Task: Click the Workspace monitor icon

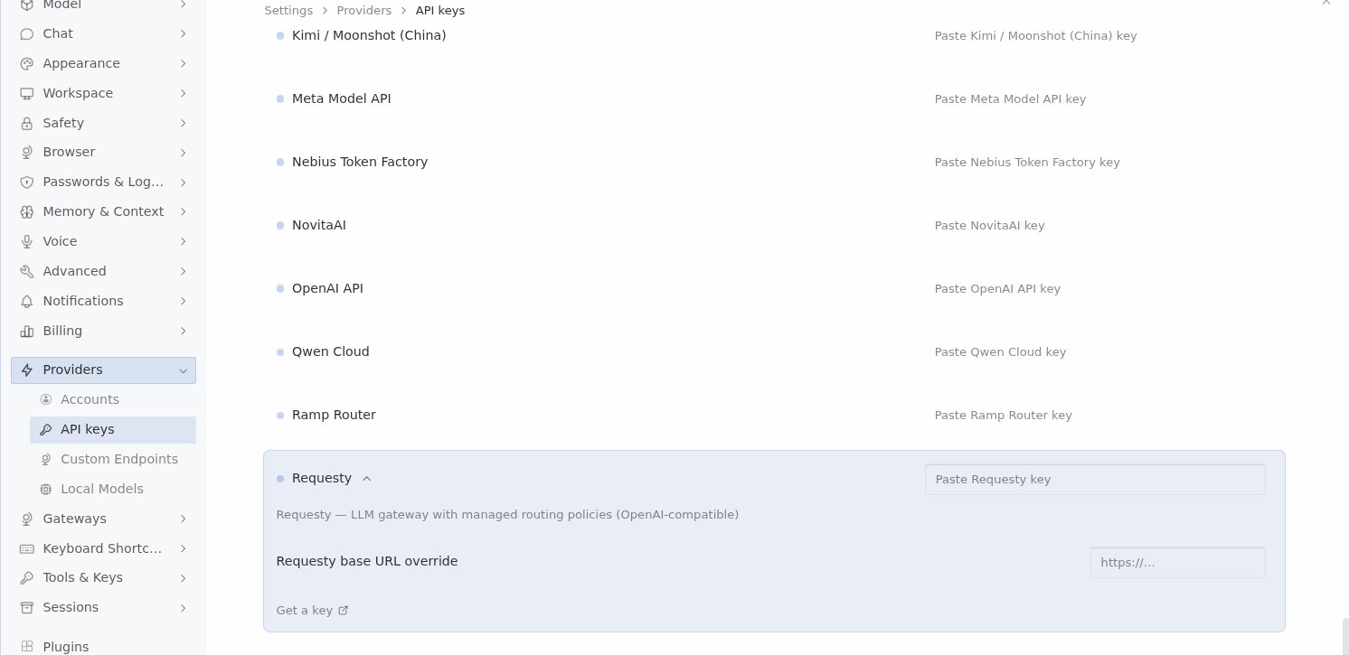Action: point(27,94)
